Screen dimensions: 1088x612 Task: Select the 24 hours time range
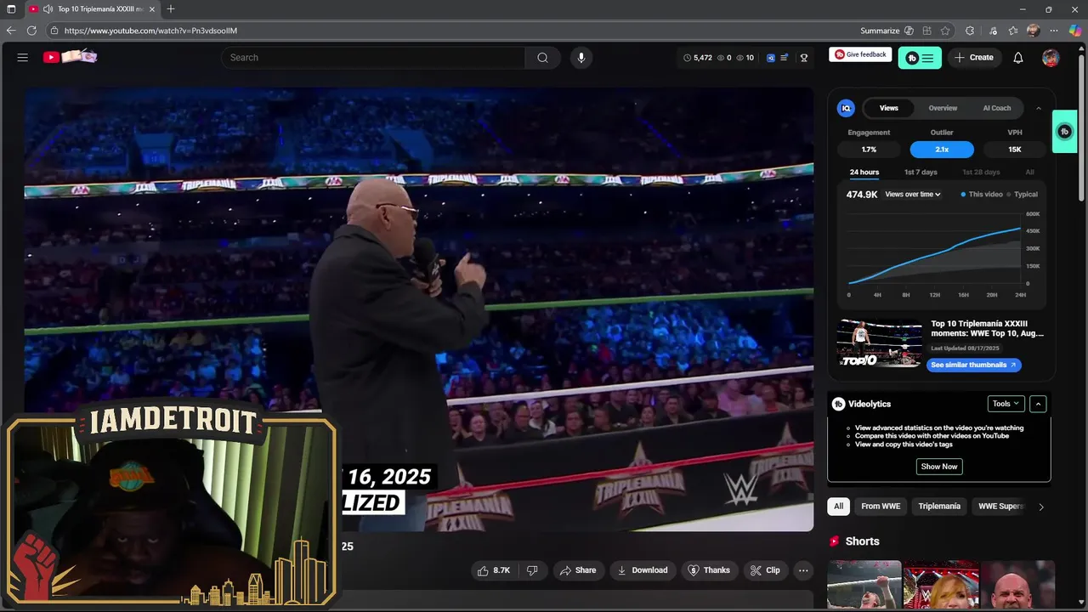(x=864, y=173)
